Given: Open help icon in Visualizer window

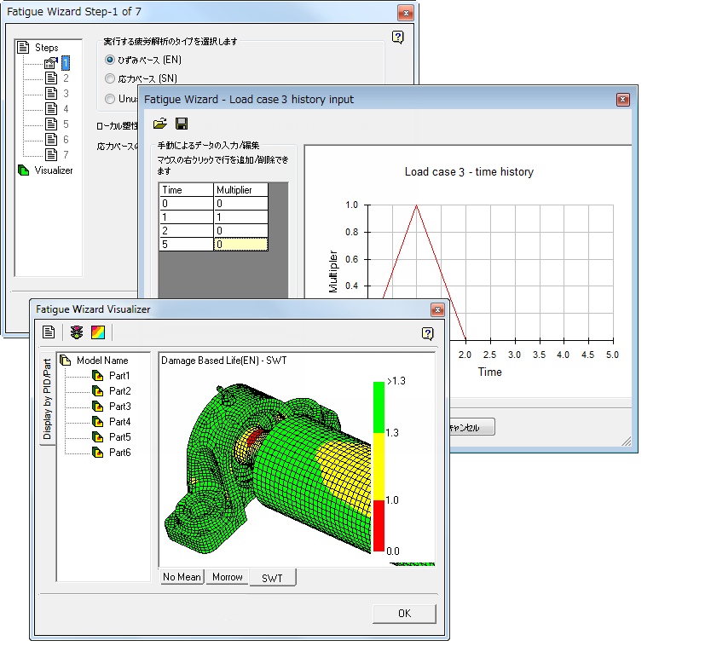Looking at the screenshot, I should tap(427, 334).
